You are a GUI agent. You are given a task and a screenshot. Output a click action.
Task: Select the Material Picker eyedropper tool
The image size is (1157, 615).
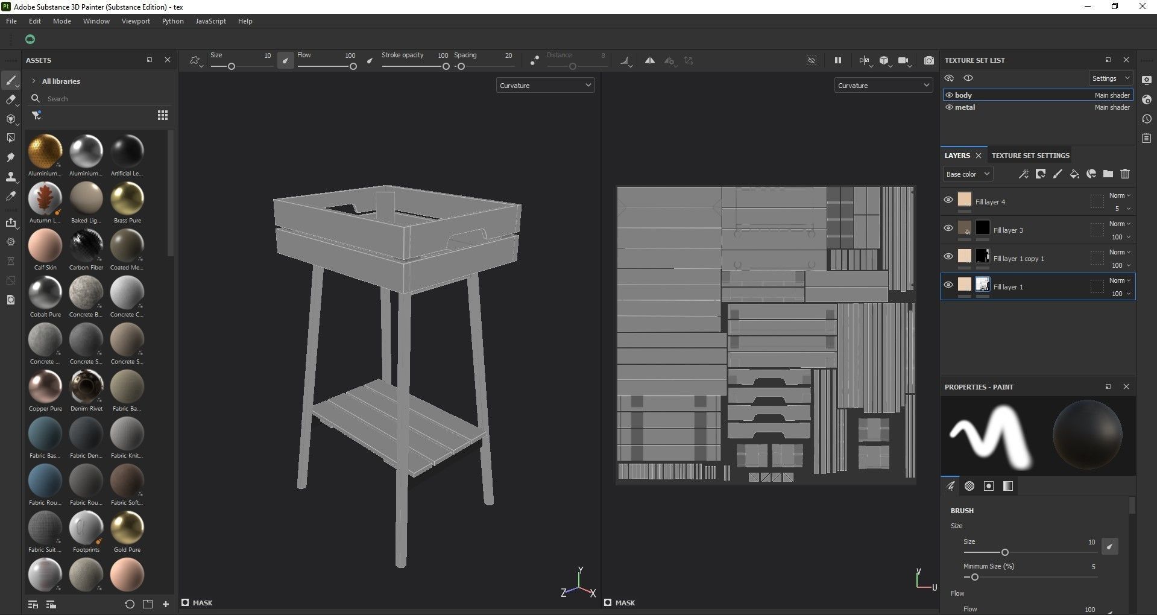(x=10, y=197)
